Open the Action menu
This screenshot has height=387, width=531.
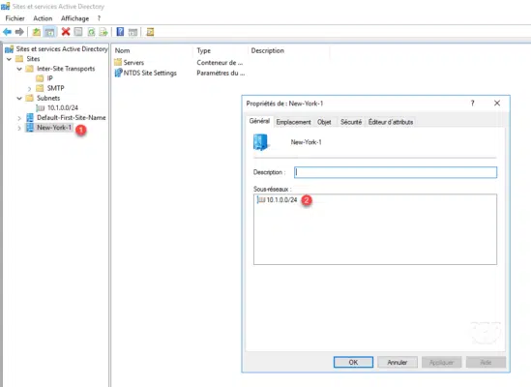pyautogui.click(x=43, y=18)
